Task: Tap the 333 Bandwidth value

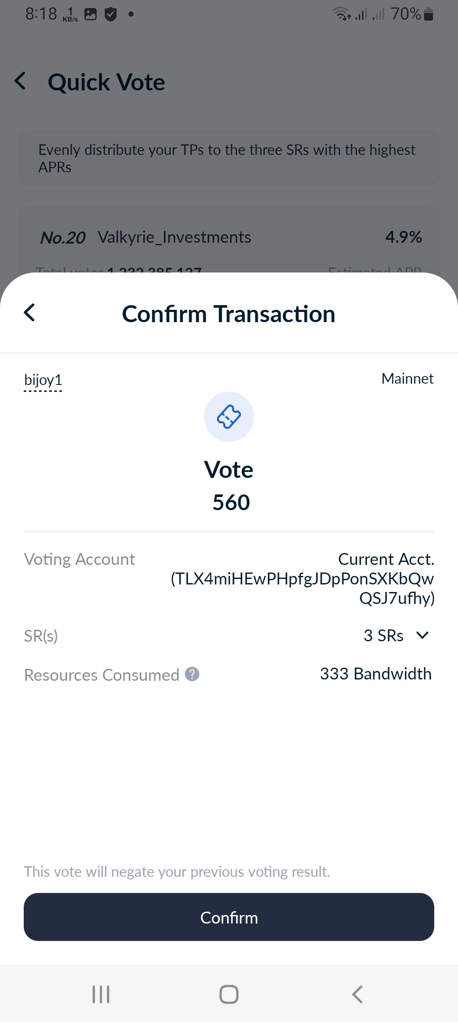Action: tap(376, 674)
